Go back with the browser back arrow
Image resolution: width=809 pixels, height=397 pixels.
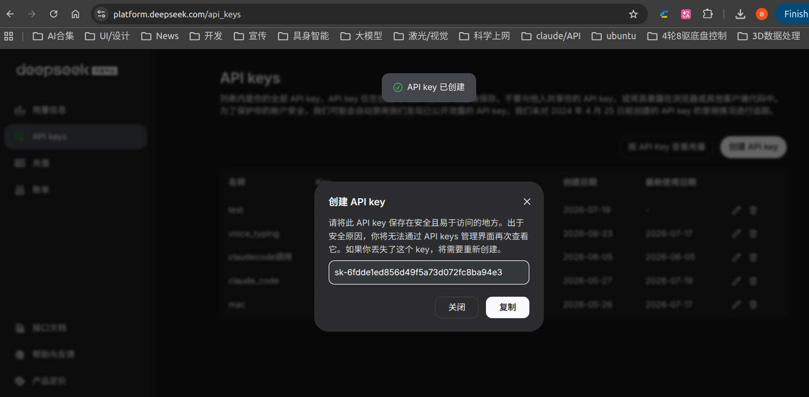(10, 14)
